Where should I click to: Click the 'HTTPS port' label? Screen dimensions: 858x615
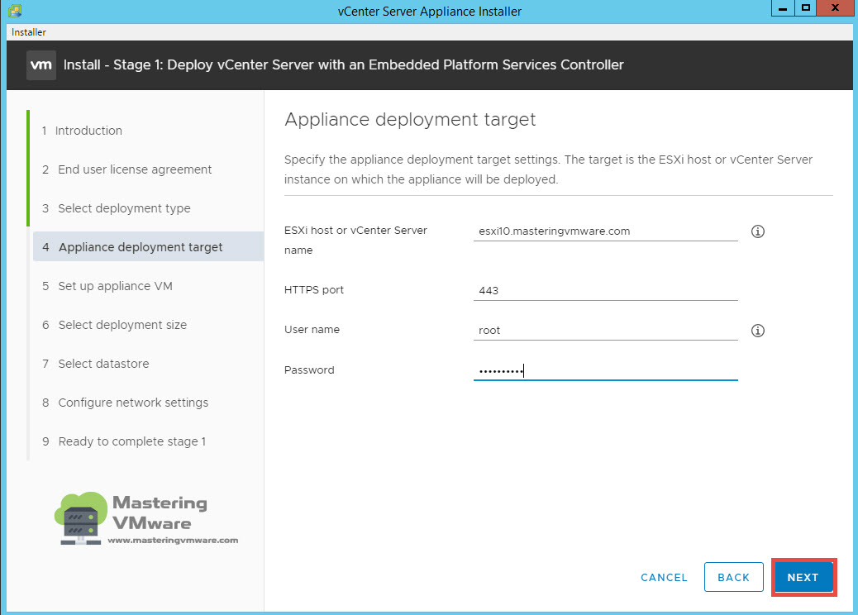click(x=314, y=290)
